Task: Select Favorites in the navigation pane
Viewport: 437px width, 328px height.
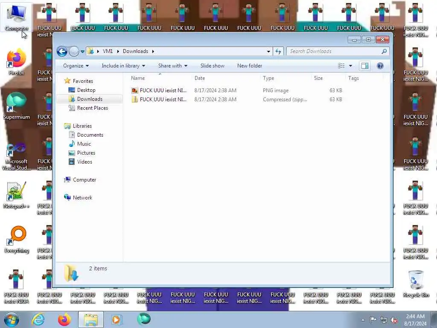Action: point(83,81)
